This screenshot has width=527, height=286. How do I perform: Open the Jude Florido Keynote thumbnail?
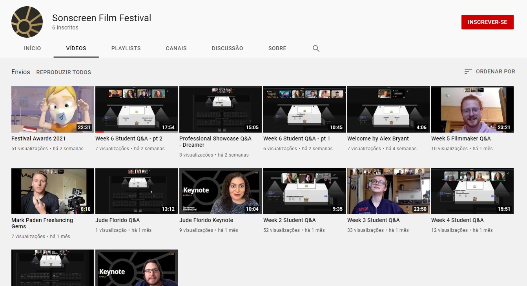(x=220, y=191)
